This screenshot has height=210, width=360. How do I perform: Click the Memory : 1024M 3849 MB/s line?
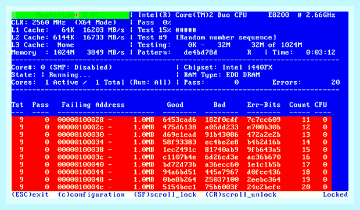coord(68,52)
